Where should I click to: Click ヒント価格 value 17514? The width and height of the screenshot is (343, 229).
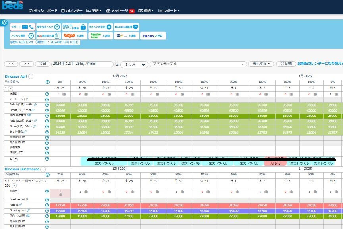tap(129, 132)
